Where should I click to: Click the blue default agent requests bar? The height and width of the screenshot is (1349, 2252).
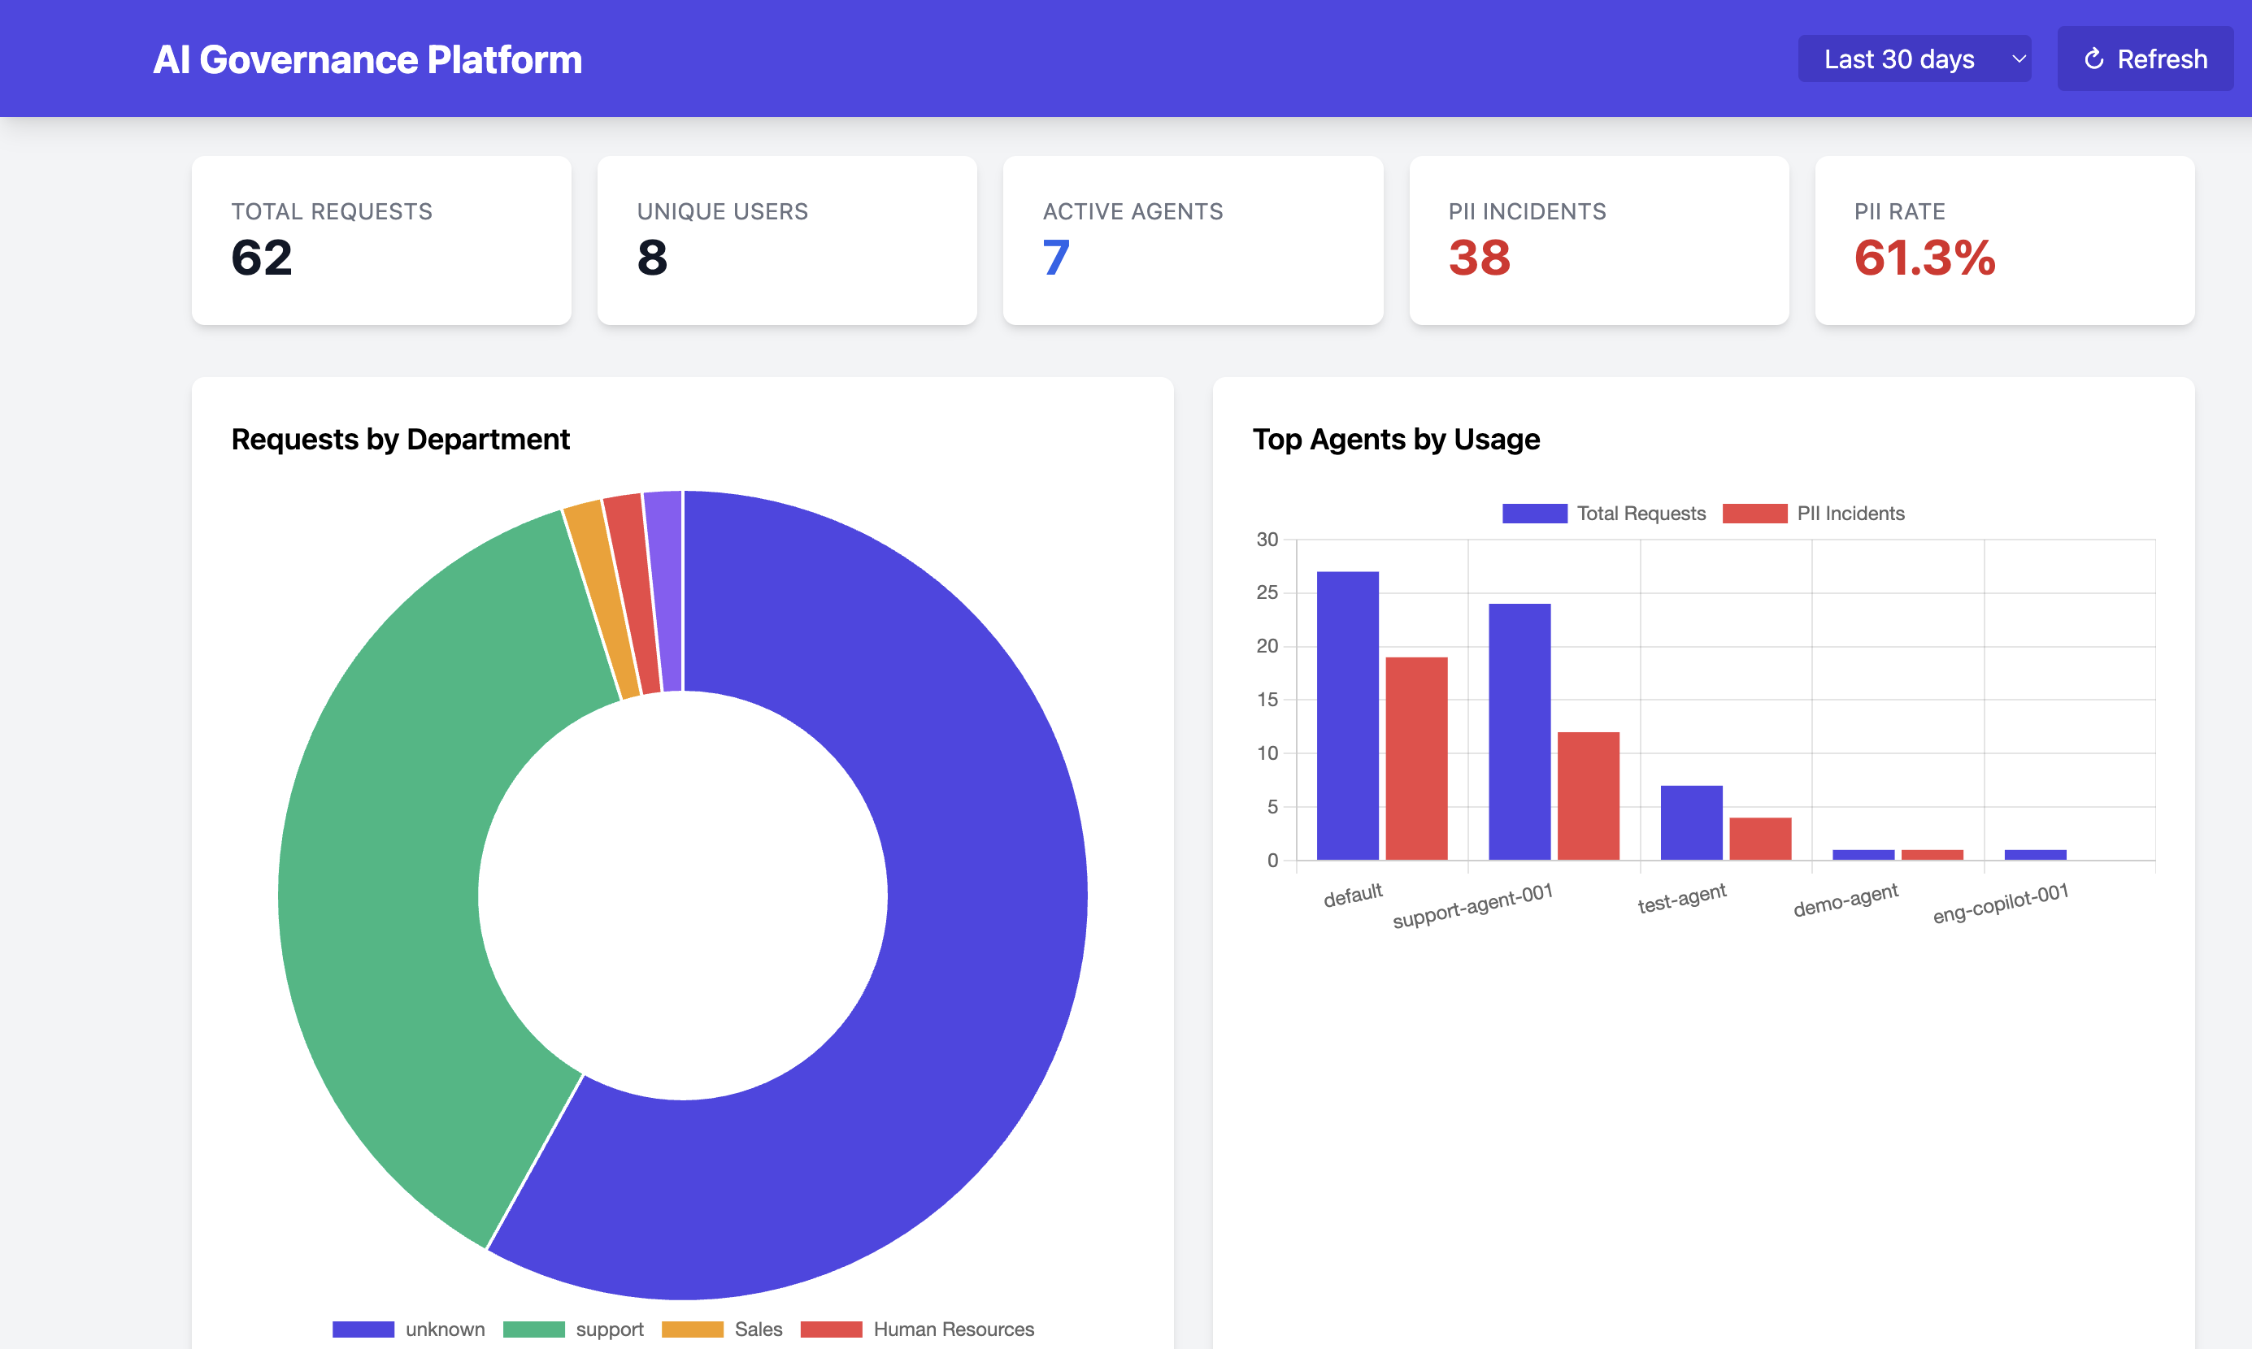point(1347,715)
